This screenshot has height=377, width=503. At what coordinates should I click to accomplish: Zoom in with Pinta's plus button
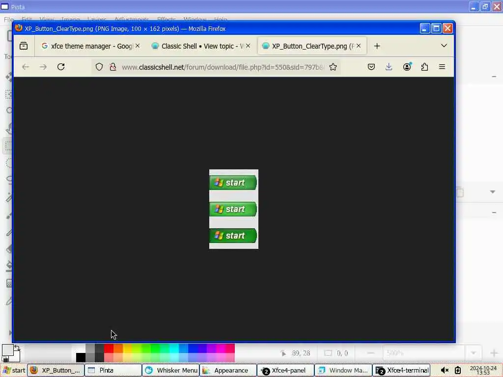click(494, 353)
